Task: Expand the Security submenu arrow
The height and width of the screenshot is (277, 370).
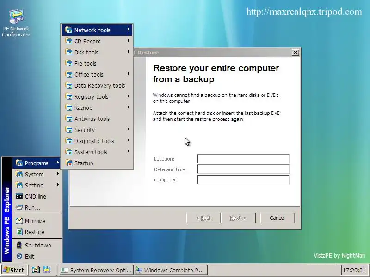Action: point(129,129)
